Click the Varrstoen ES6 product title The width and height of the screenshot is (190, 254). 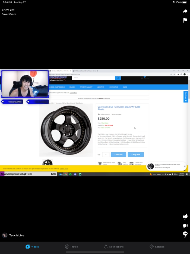(119, 108)
